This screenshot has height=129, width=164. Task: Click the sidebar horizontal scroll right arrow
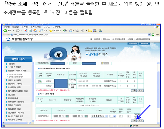[30, 123]
